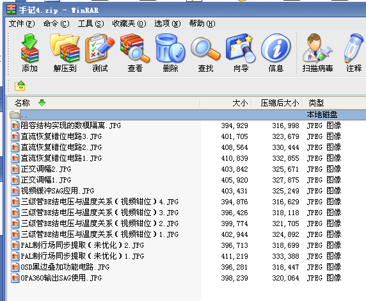Select file PAL制行场同步提取（未优化）2.JPG
Viewport: 366px width, 301px height.
(83, 245)
